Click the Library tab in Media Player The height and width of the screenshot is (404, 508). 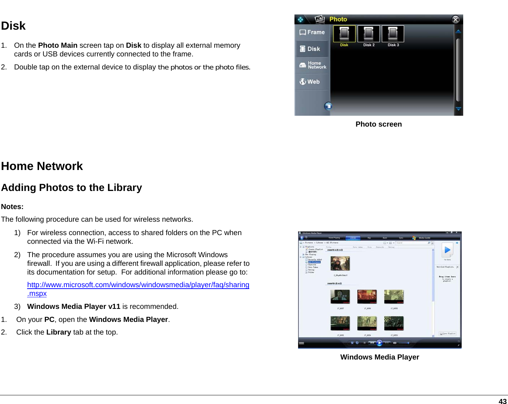[x=353, y=238]
